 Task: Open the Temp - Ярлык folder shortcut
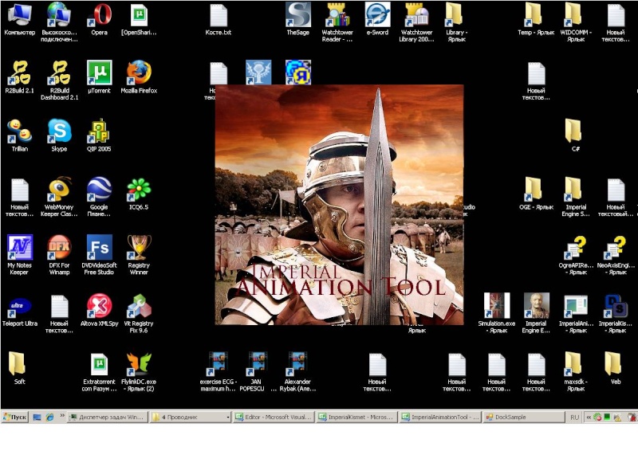pos(536,19)
